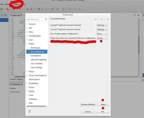Image resolution: width=144 pixels, height=118 pixels.
Task: Select the Problems view tab
Action: tap(16, 84)
